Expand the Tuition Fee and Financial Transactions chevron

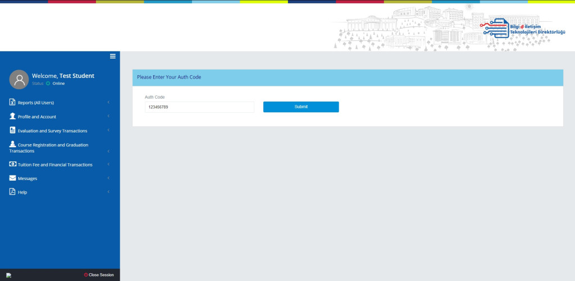click(x=108, y=164)
